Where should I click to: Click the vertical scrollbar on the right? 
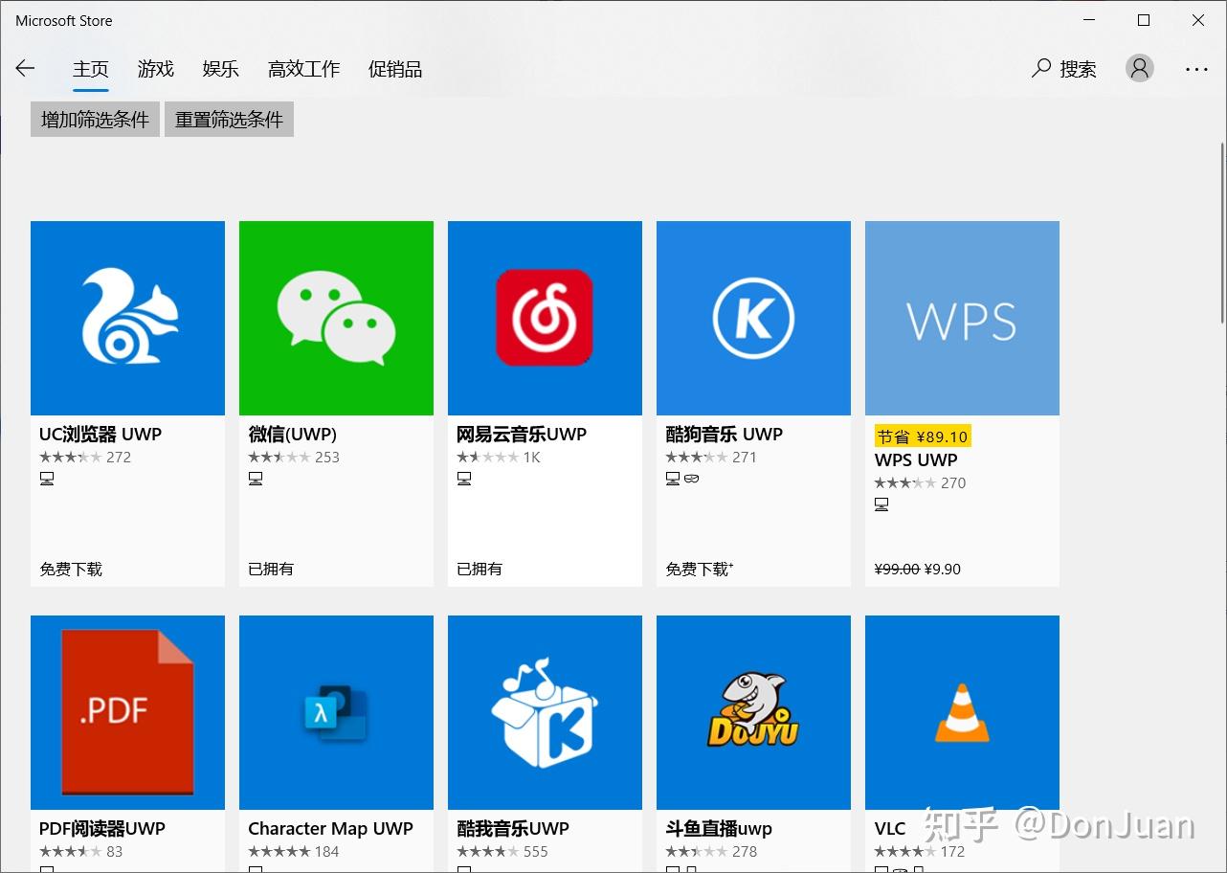coord(1221,235)
